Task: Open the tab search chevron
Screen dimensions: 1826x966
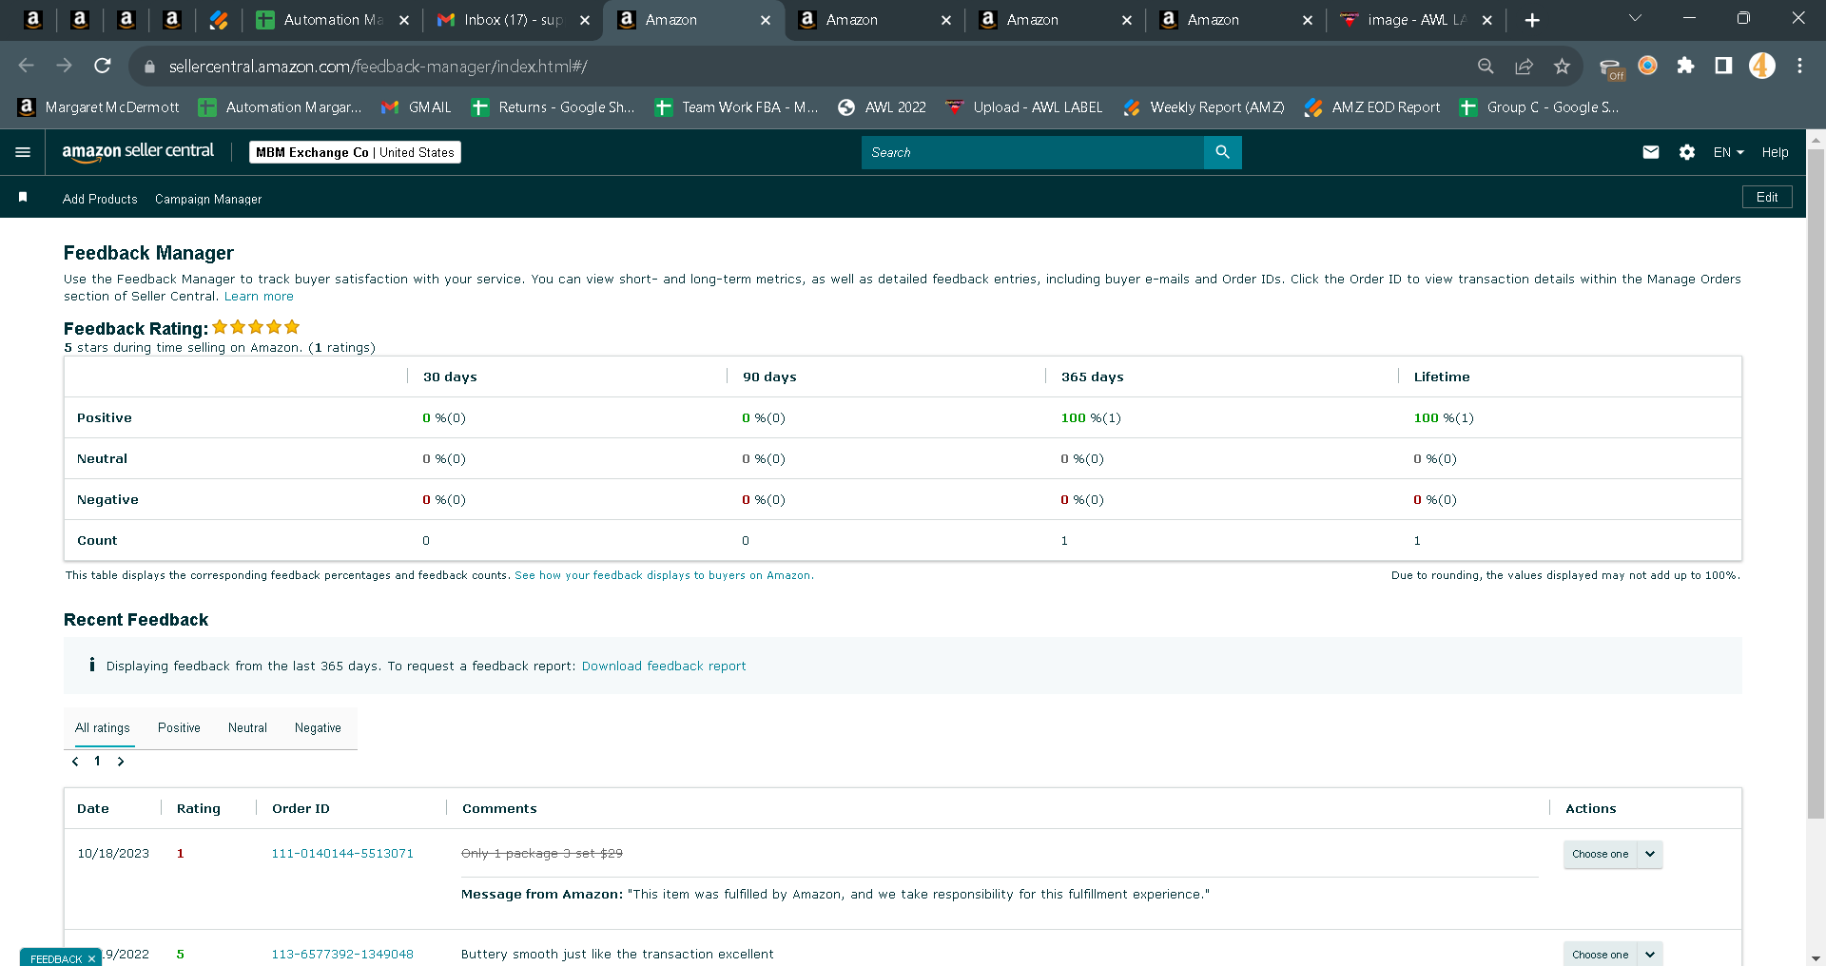Action: click(1636, 18)
